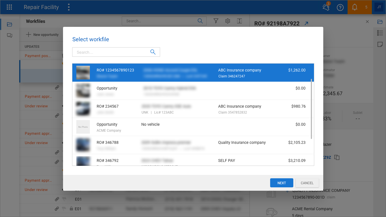Viewport: 386px width, 217px height.
Task: Open the apps grid menu icon
Action: [9, 7]
